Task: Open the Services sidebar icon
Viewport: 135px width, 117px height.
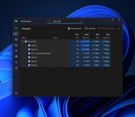Action: 16,68
